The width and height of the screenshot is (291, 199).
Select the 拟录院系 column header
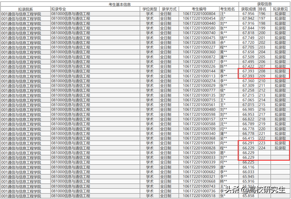[x=26, y=9]
